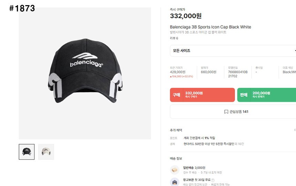Click the Balenciaga 3B Sports Icon Cap title
296x186 pixels.
coord(211,27)
